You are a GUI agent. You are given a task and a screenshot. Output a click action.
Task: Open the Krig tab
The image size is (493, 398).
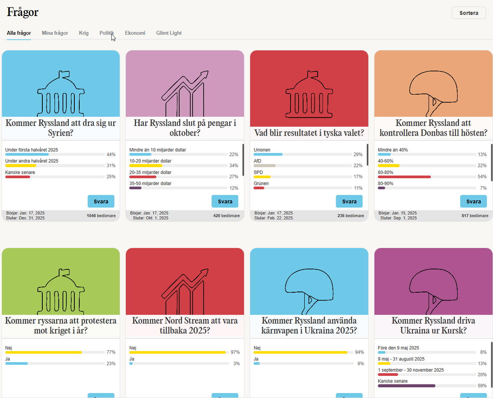(84, 33)
